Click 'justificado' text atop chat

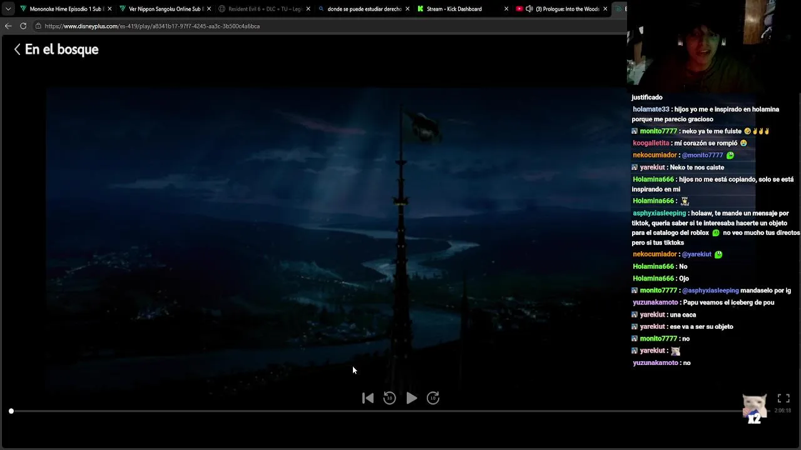click(647, 97)
